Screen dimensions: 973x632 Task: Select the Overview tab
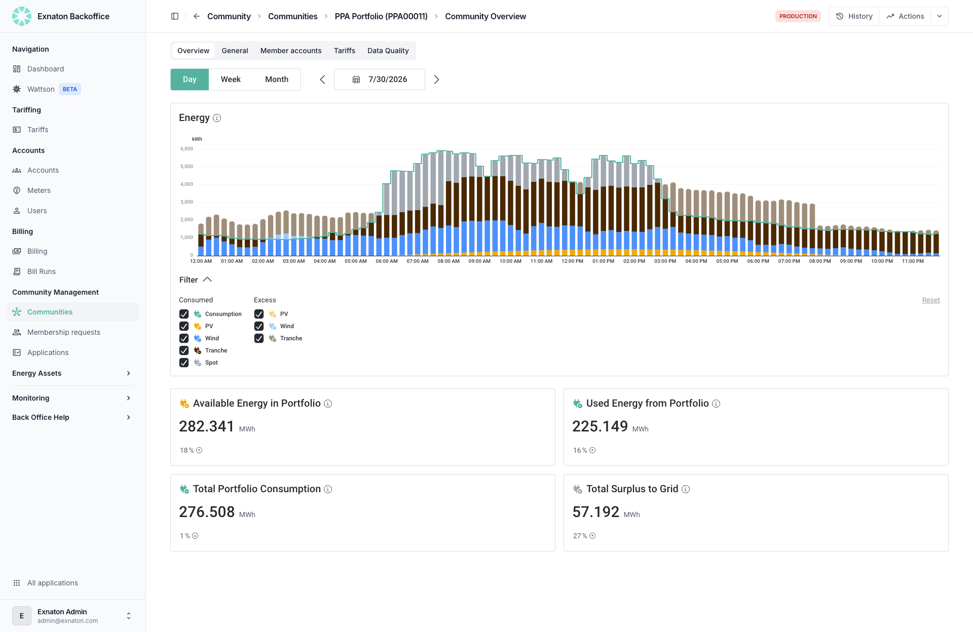tap(193, 51)
